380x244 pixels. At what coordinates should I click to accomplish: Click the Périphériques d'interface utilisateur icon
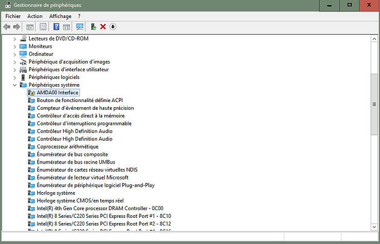(x=23, y=70)
